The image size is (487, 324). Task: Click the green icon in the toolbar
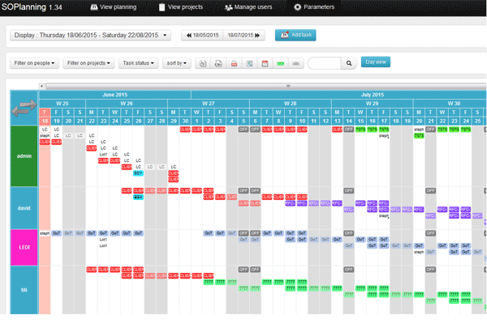coord(280,62)
